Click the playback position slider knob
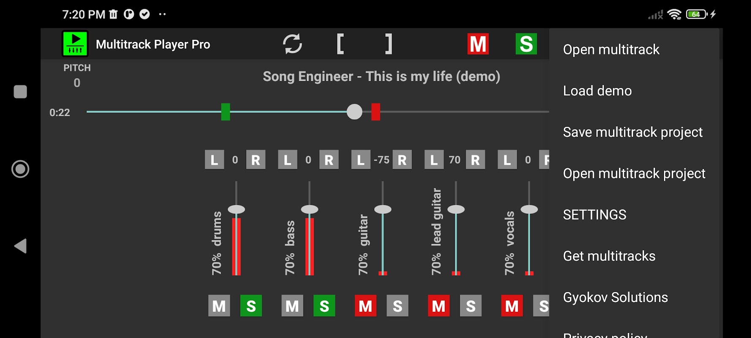 click(x=354, y=112)
